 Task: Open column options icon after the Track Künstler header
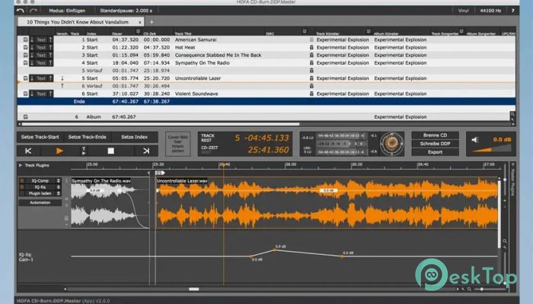[x=368, y=32]
